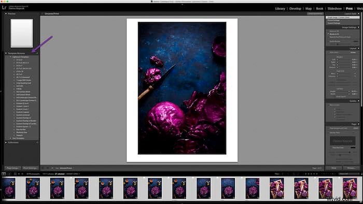This screenshot has height=204, width=363.
Task: Open the main window display icon in the filmstrip bar
Action: pyautogui.click(x=4, y=174)
